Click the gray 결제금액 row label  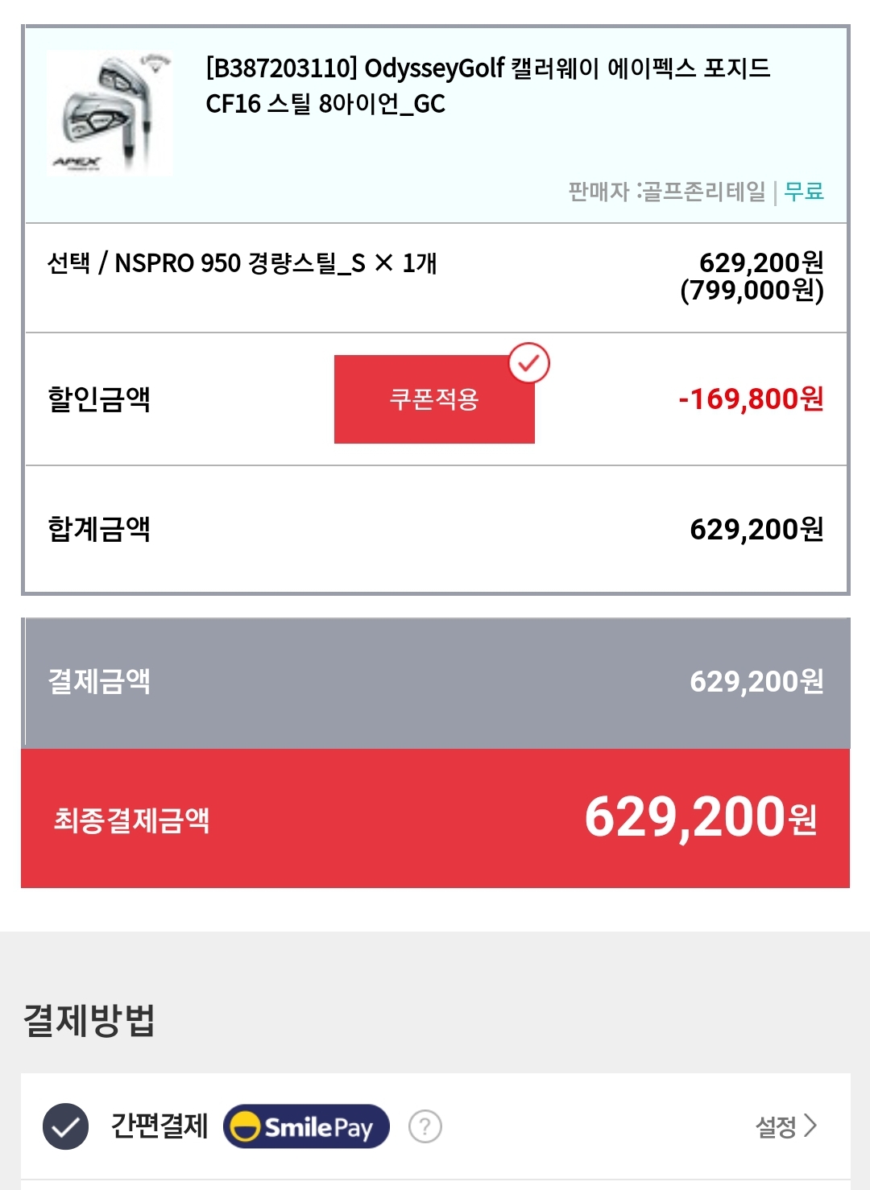[x=99, y=682]
